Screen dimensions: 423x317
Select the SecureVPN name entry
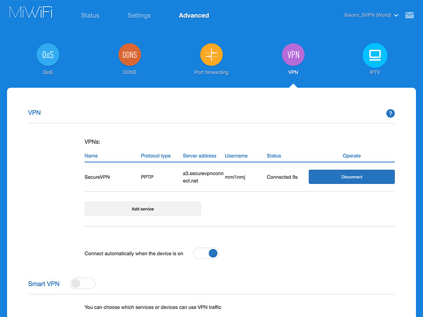[x=97, y=177]
